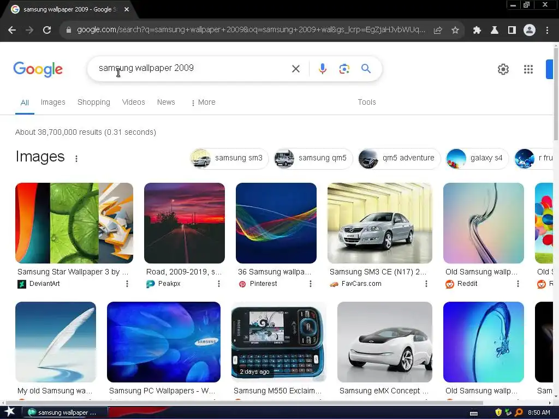Open the Tools filter menu
Viewport: 559px width, 419px height.
click(x=367, y=102)
